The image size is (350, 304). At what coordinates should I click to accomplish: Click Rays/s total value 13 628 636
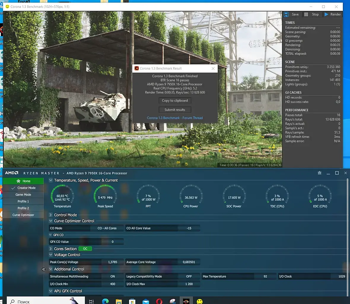[333, 119]
